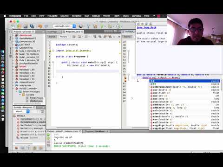
Task: Select the Projects panel tab
Action: coord(24,32)
